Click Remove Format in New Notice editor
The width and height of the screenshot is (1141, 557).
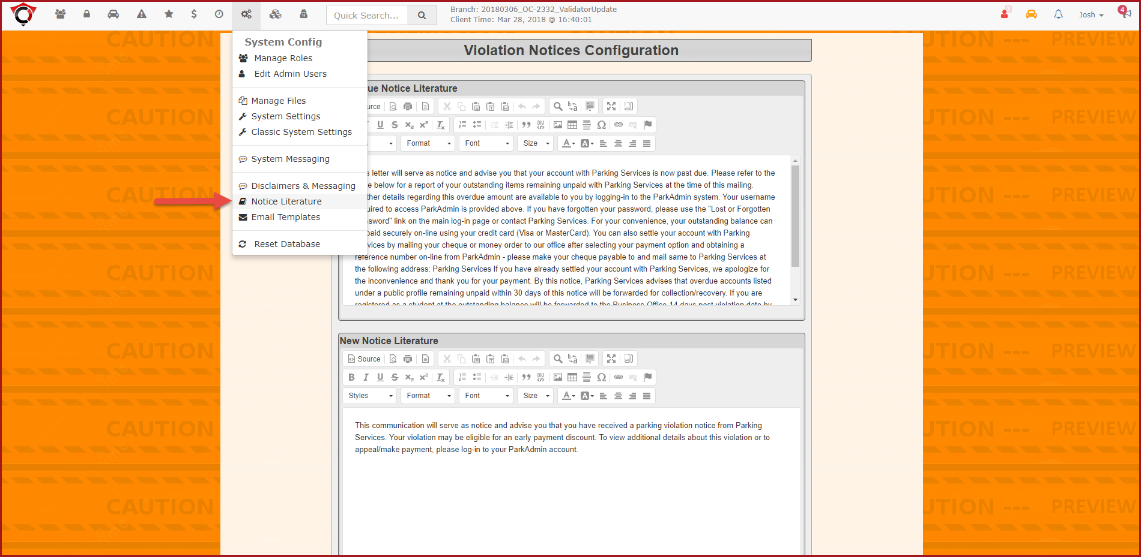coord(441,378)
